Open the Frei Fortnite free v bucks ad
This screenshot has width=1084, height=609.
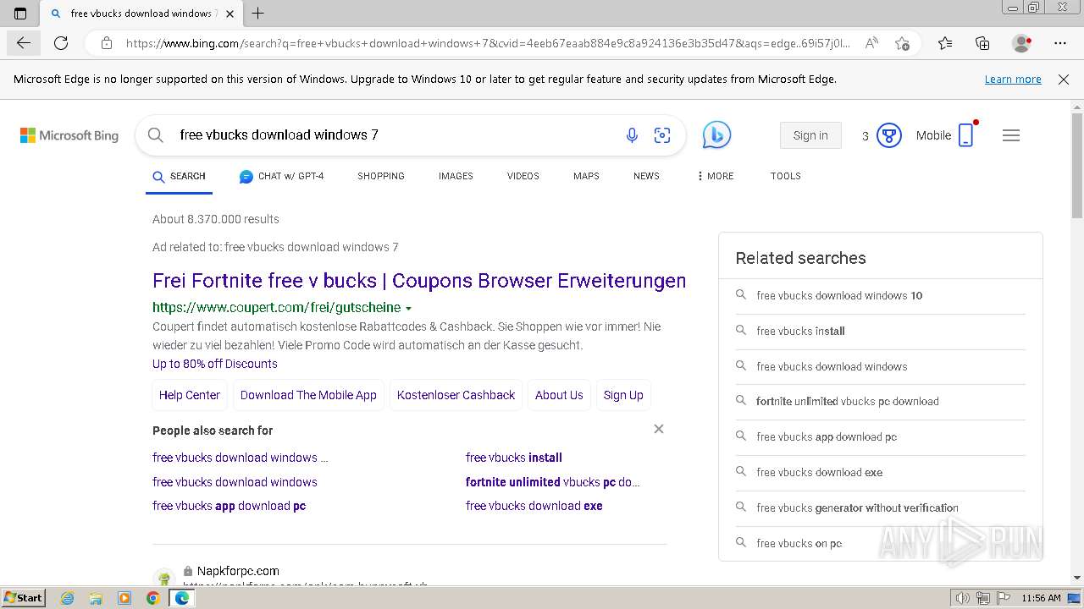(419, 281)
